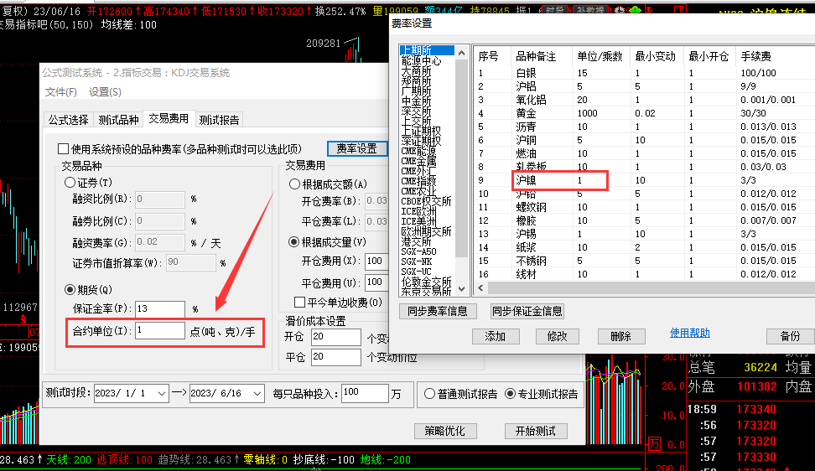Image resolution: width=815 pixels, height=471 pixels.
Task: Click the table's horizontal scroll-left arrow
Action: coord(480,287)
